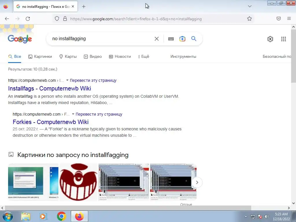The image size is (296, 222).
Task: Open the red grinning face thumbnail
Action: tap(78, 182)
